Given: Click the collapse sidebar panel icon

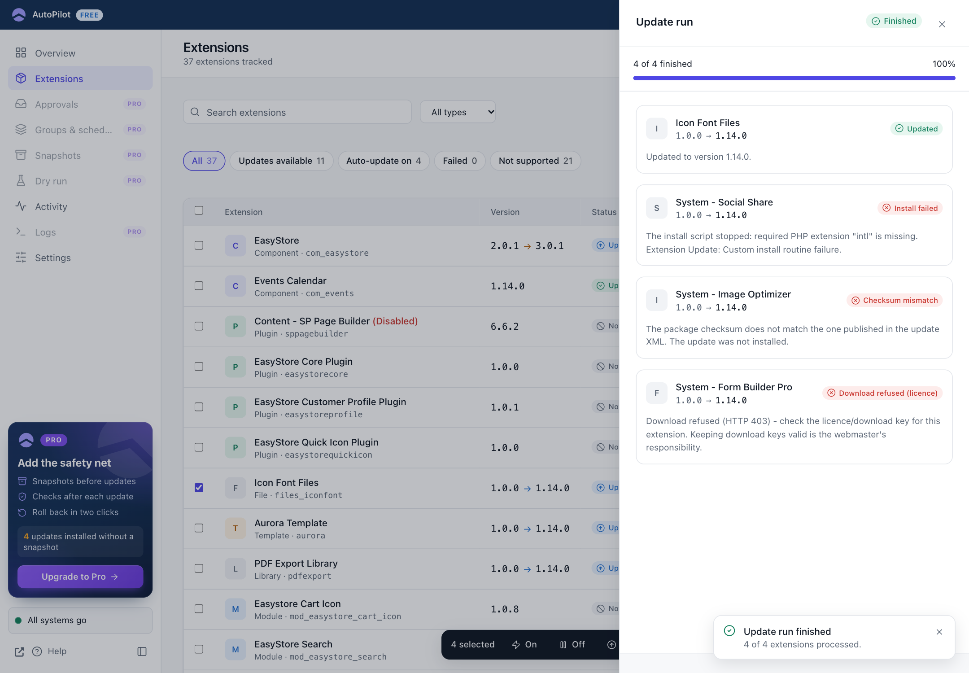Looking at the screenshot, I should (142, 651).
